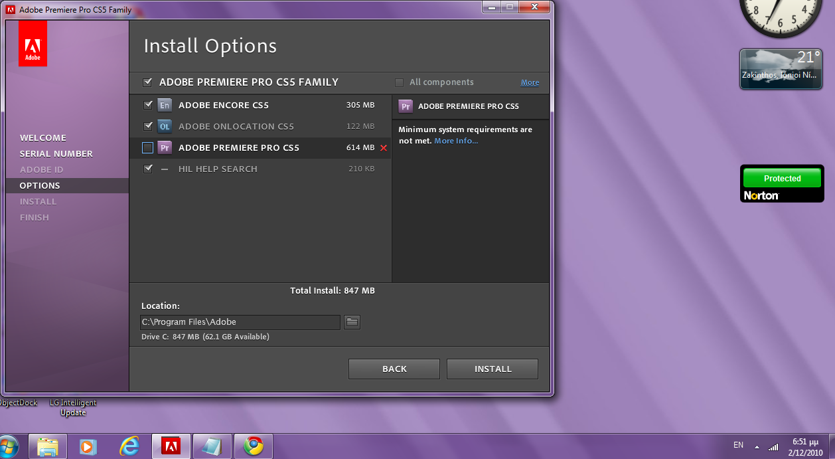Toggle the Adobe Premiere Pro CS5 Family checkbox
The image size is (835, 459).
147,82
